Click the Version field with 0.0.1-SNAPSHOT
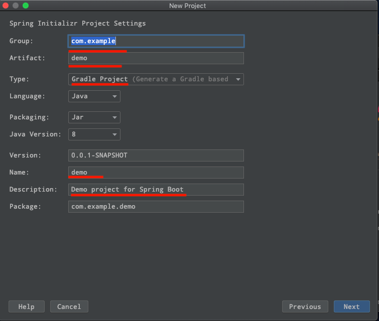 click(x=156, y=155)
